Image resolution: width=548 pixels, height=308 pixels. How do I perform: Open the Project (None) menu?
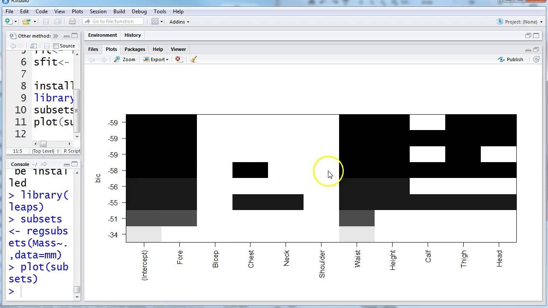coord(520,22)
